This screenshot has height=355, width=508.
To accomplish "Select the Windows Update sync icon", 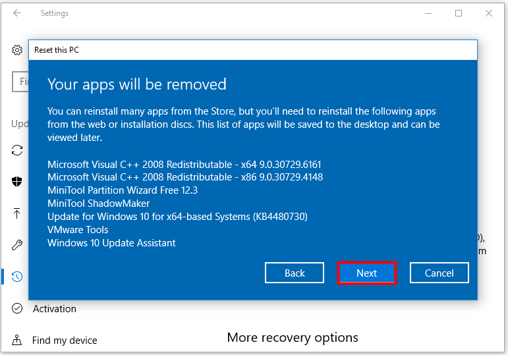I will tap(17, 150).
